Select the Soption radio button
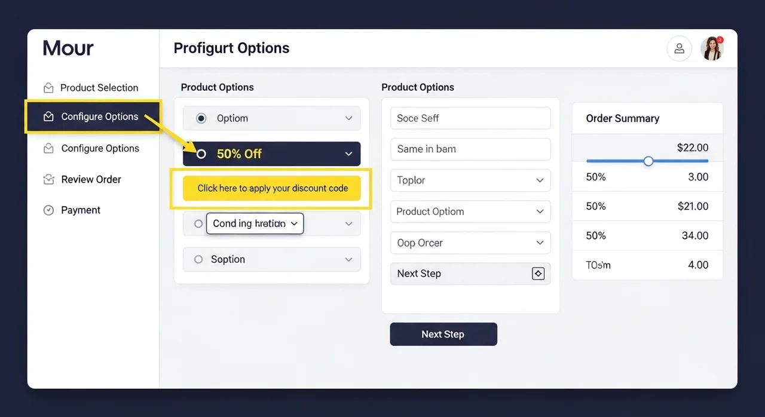Image resolution: width=765 pixels, height=417 pixels. point(198,259)
